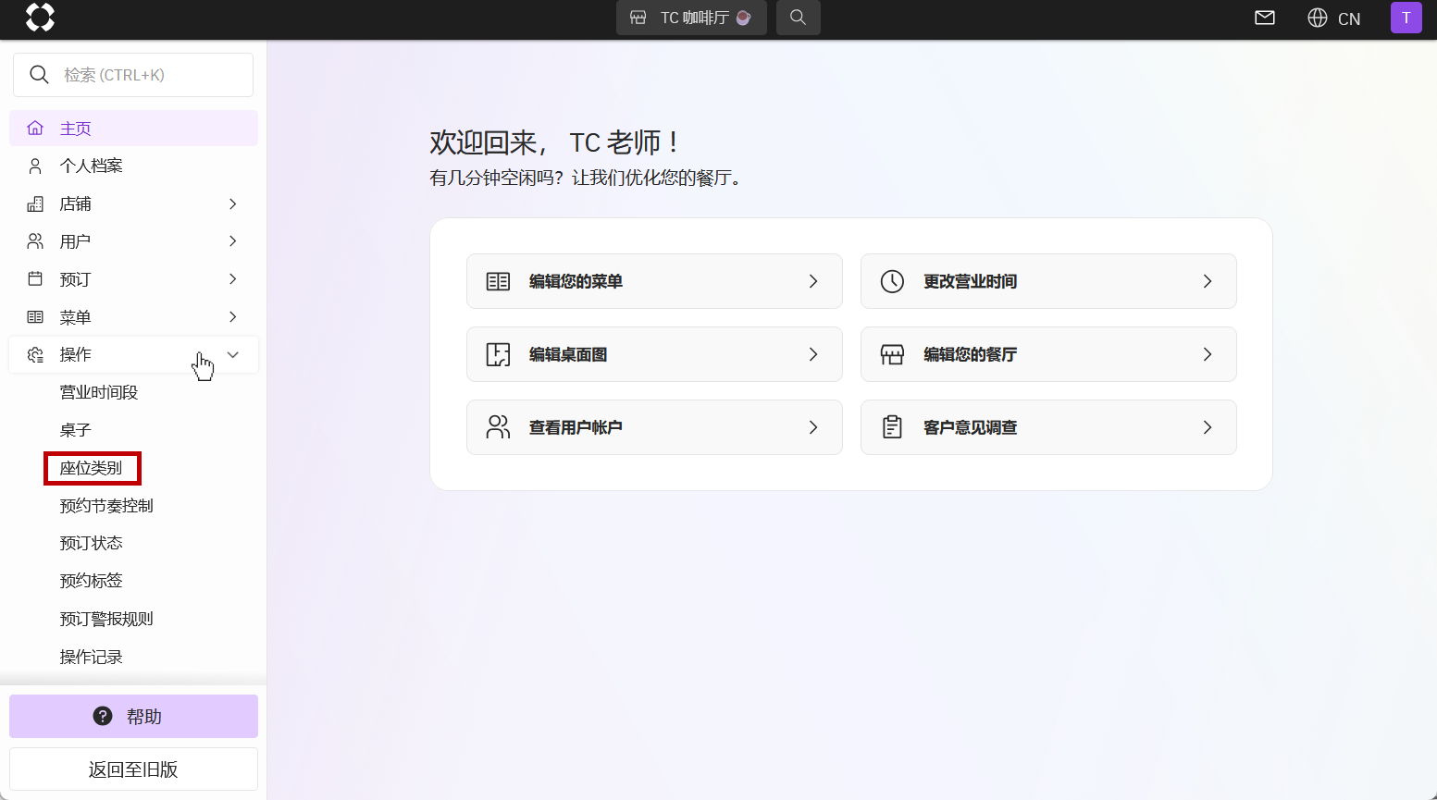Click the question mark icon in 帮助
The height and width of the screenshot is (800, 1437).
click(x=103, y=716)
